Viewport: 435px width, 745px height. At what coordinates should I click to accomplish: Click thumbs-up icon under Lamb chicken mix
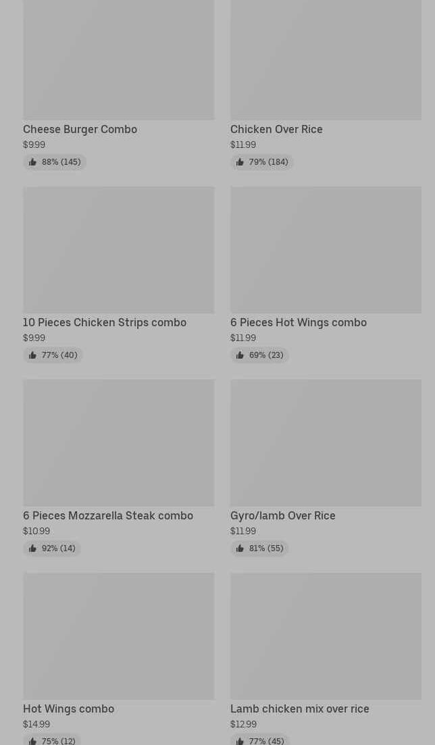(x=240, y=741)
